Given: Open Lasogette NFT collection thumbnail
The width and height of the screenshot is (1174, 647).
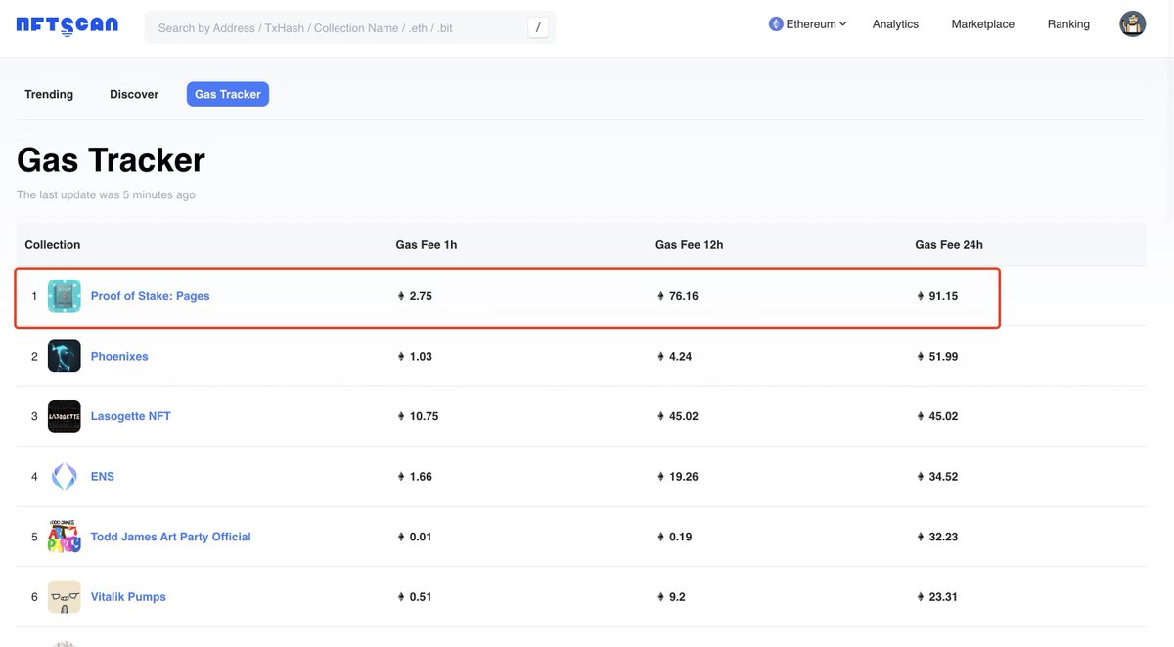Looking at the screenshot, I should click(x=65, y=416).
